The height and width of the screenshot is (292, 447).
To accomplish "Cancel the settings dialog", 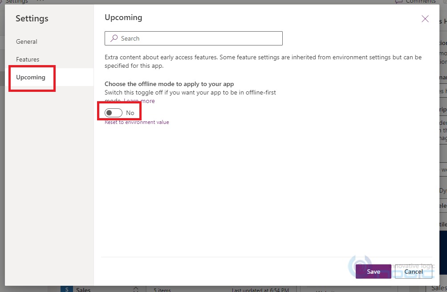I will (414, 271).
